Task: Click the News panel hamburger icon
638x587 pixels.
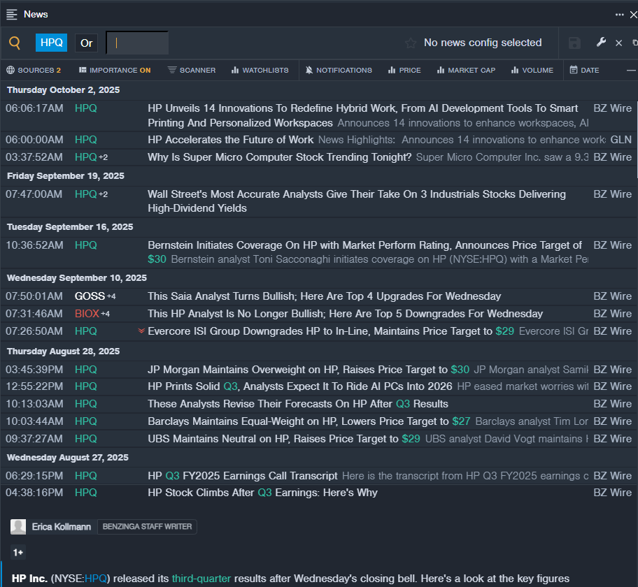Action: point(12,14)
